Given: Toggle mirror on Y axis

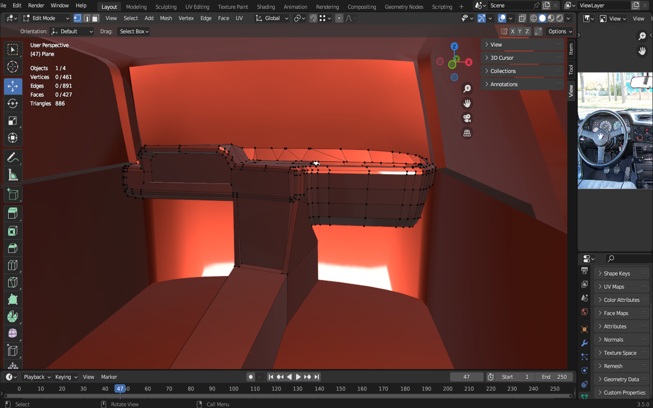Looking at the screenshot, I should coord(520,31).
